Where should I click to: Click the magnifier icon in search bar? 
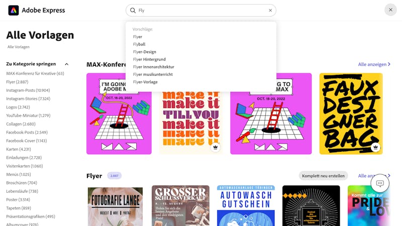[133, 10]
